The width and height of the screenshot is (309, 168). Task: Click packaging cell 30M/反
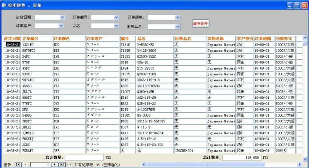click(285, 151)
